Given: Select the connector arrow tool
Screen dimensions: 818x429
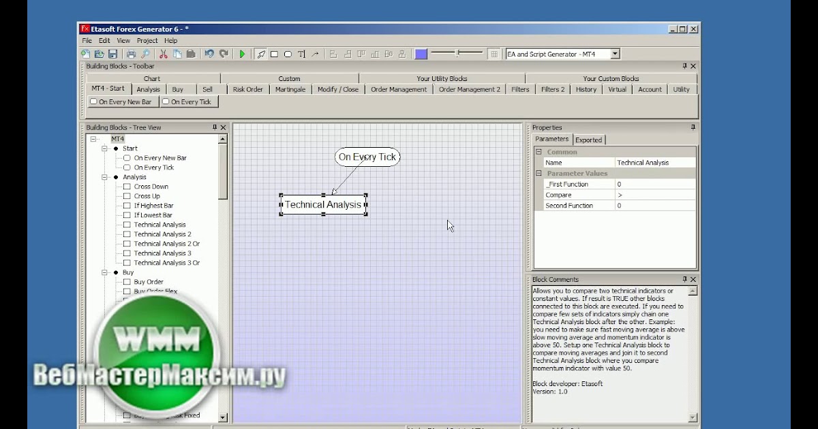Looking at the screenshot, I should pyautogui.click(x=315, y=54).
